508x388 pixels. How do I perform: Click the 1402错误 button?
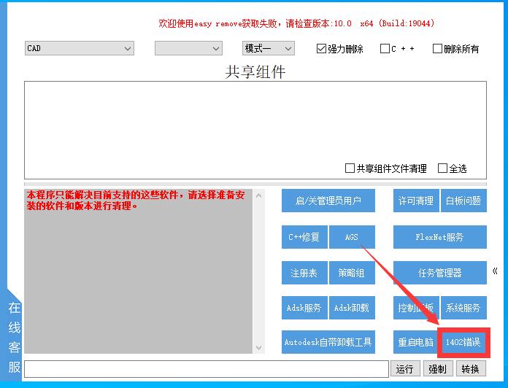463,342
